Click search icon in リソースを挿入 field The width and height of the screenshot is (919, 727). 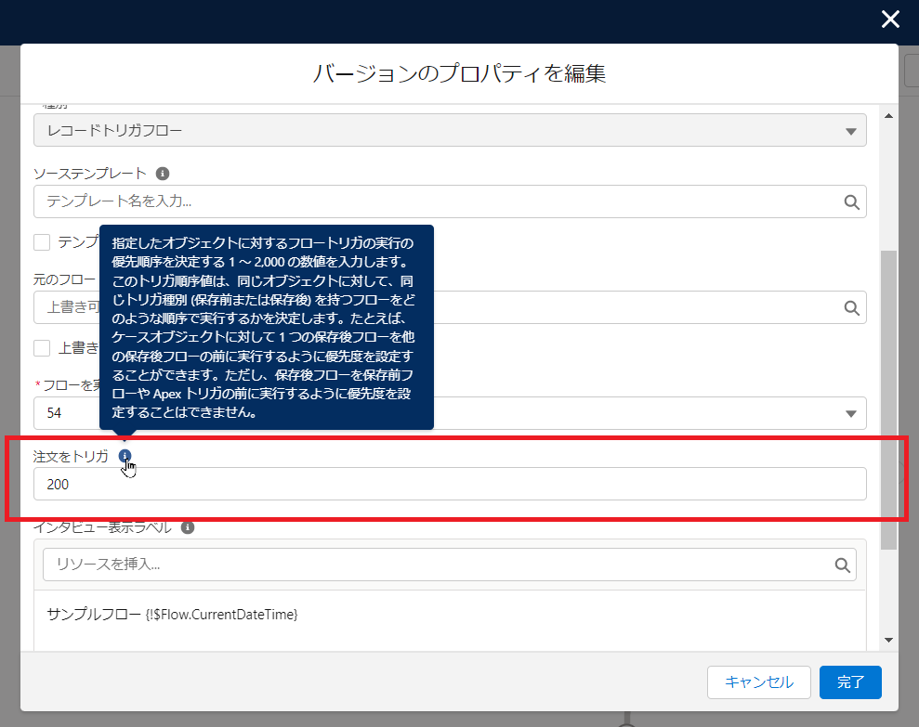(842, 565)
